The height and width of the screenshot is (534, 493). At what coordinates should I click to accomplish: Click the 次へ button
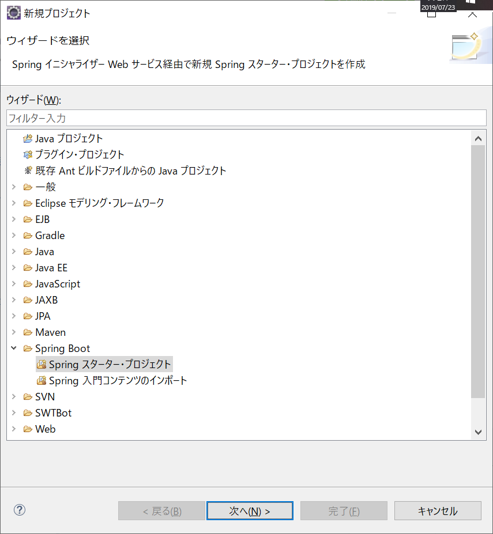[x=250, y=510]
